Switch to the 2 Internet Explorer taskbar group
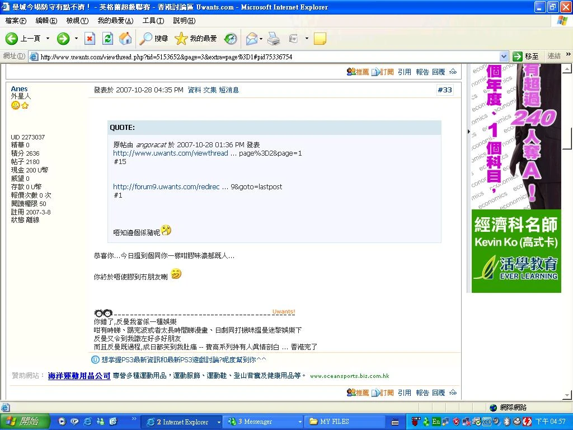 point(182,422)
